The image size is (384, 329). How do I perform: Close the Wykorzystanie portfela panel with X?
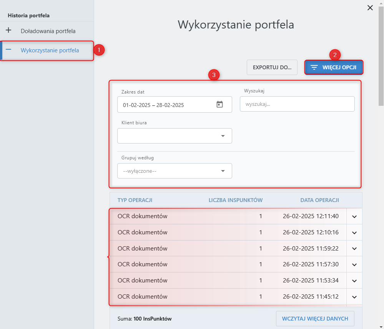click(370, 8)
